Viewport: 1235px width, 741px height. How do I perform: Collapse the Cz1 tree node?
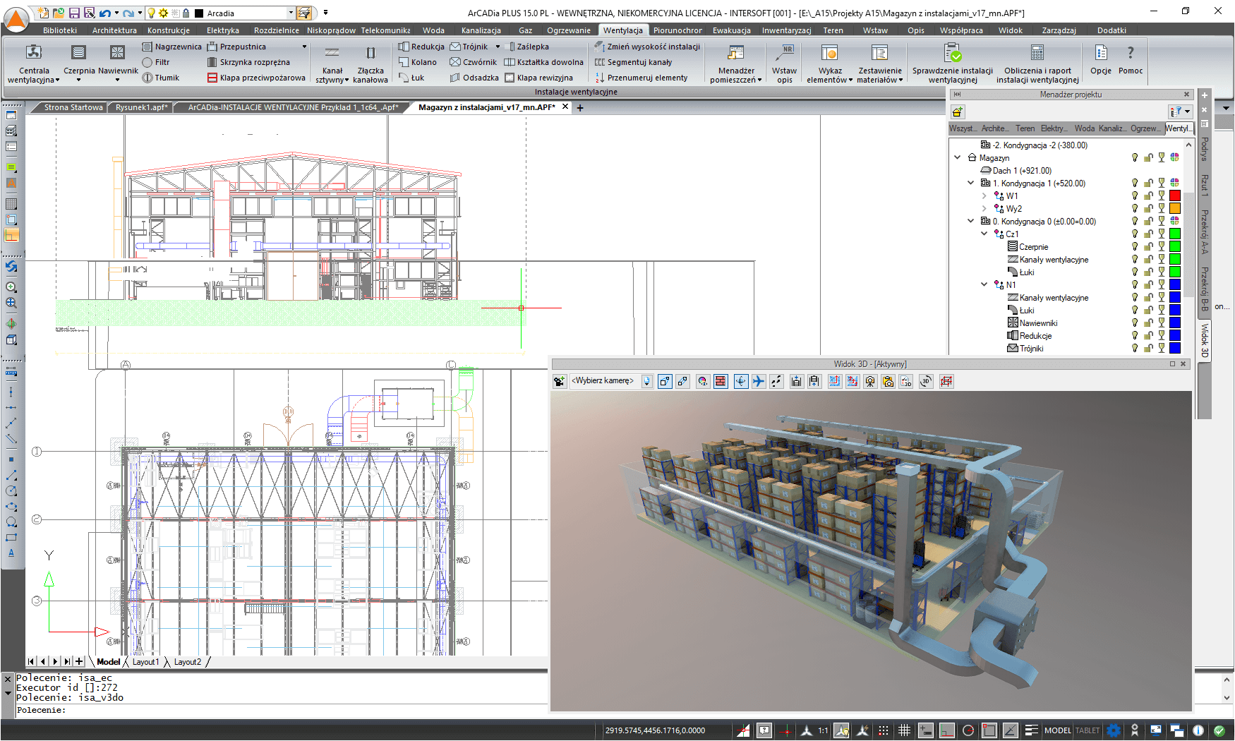[x=984, y=234]
